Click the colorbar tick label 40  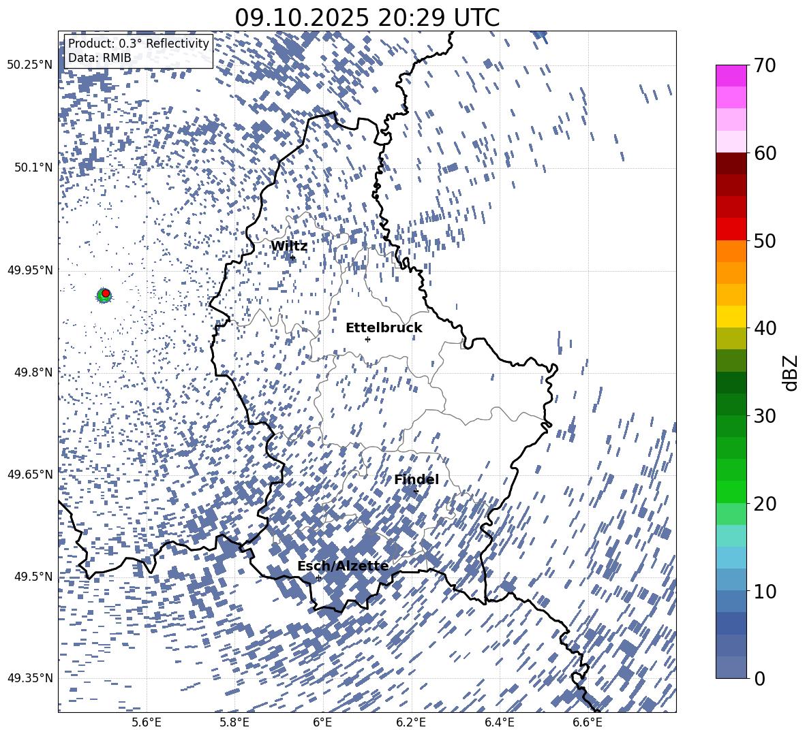pyautogui.click(x=765, y=328)
